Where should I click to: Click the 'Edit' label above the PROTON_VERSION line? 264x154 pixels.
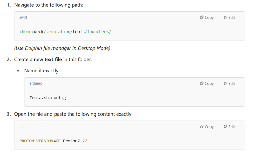click(232, 127)
